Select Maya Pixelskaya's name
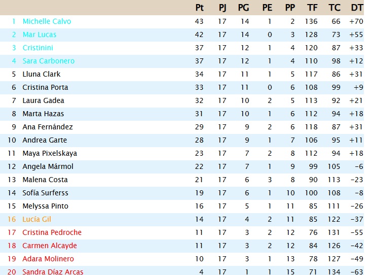The width and height of the screenshot is (371, 275). (50, 153)
